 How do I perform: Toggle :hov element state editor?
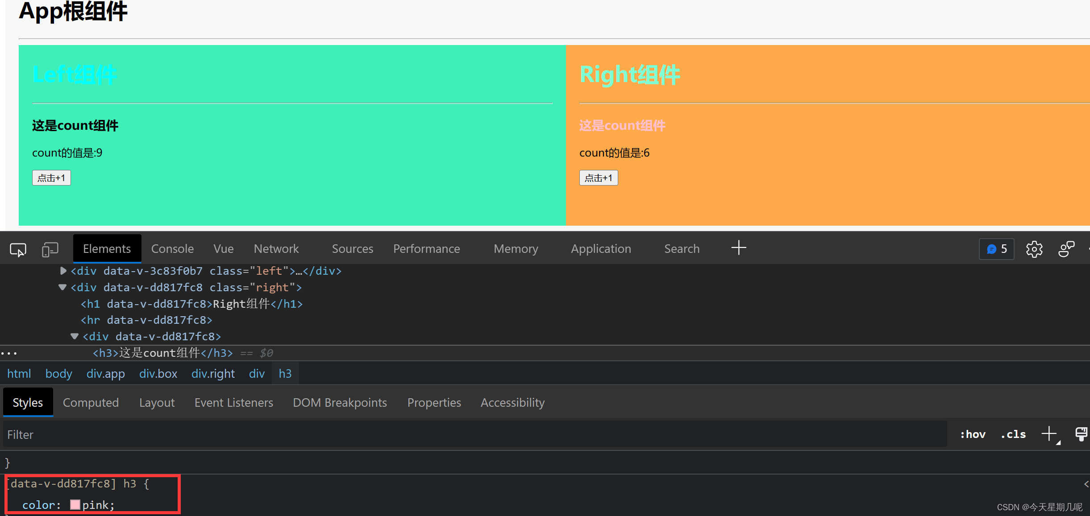973,434
